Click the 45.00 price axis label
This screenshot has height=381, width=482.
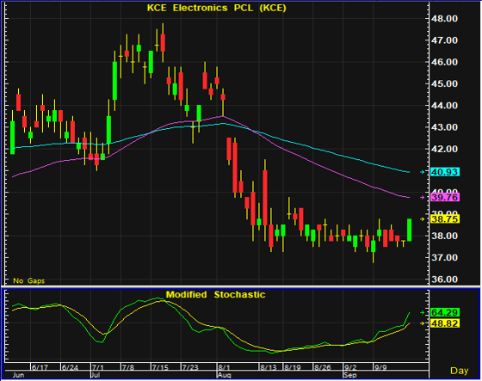[444, 83]
